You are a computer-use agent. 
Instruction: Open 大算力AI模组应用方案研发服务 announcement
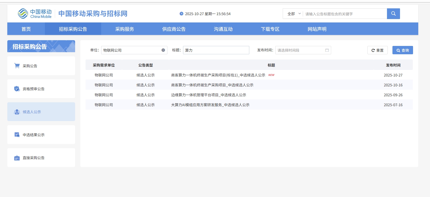click(x=210, y=105)
